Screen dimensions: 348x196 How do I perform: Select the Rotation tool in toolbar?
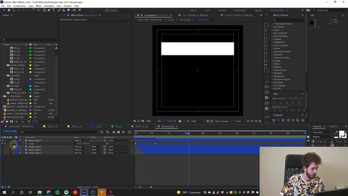point(34,10)
